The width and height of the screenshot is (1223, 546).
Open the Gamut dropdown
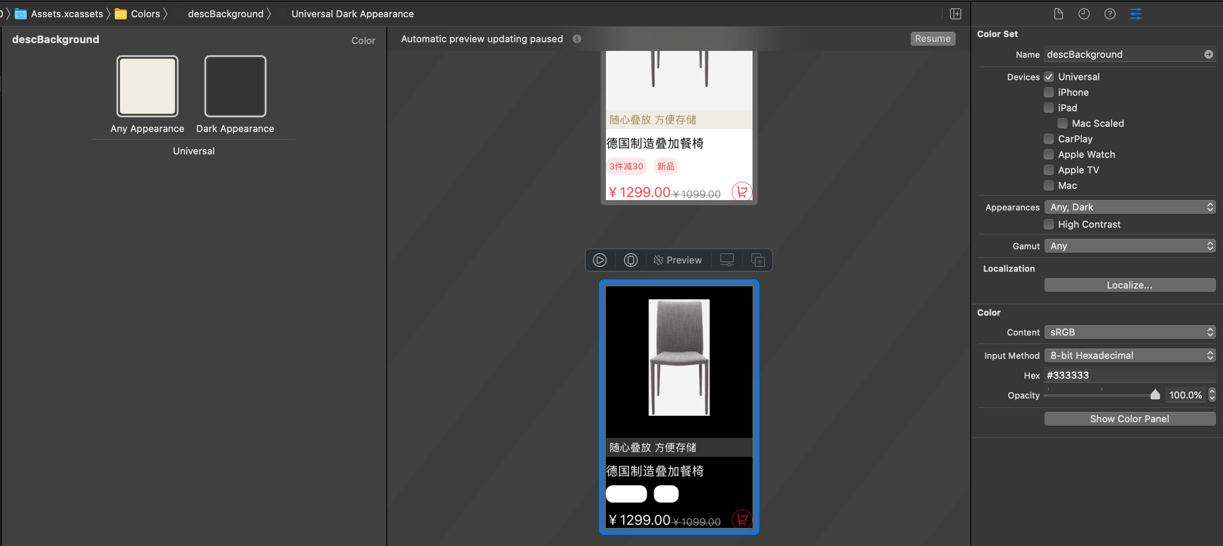tap(1129, 246)
